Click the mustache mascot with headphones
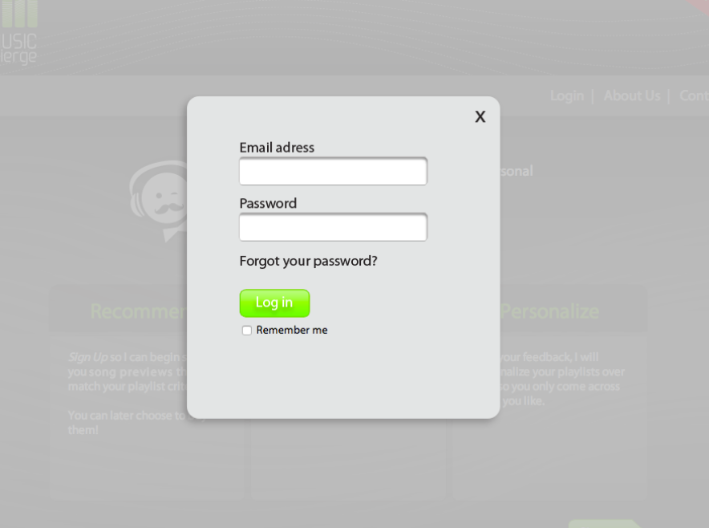This screenshot has width=709, height=528. tap(158, 201)
